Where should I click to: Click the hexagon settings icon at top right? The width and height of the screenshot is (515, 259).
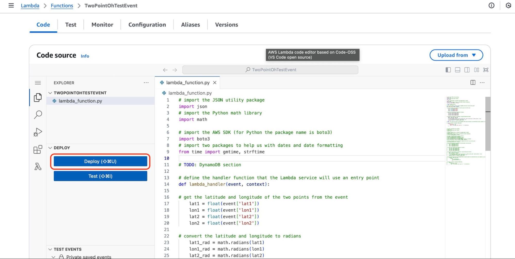pyautogui.click(x=508, y=5)
